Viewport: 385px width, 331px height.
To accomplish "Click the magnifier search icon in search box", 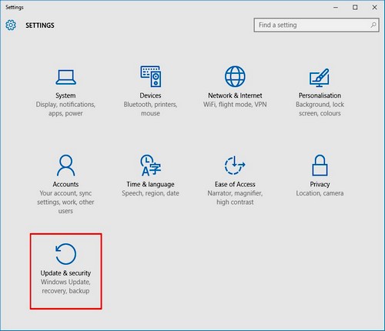I will coord(373,25).
